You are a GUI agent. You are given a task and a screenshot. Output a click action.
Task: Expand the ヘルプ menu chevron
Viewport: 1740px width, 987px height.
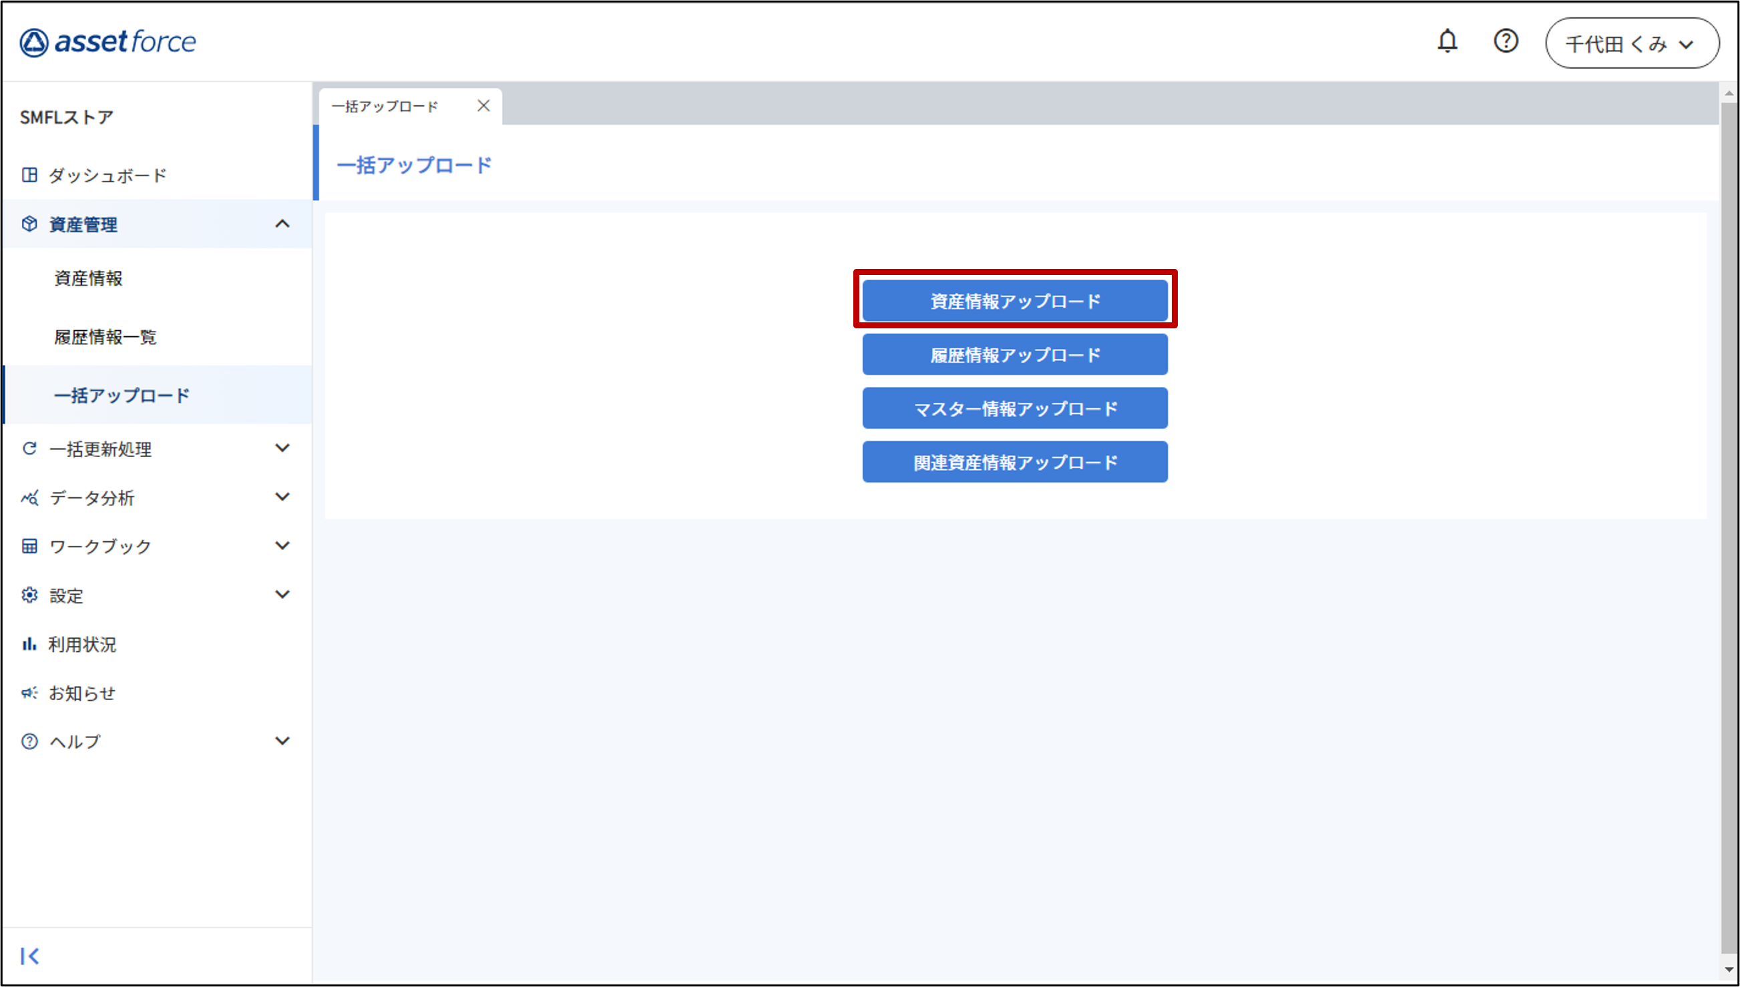[x=282, y=741]
